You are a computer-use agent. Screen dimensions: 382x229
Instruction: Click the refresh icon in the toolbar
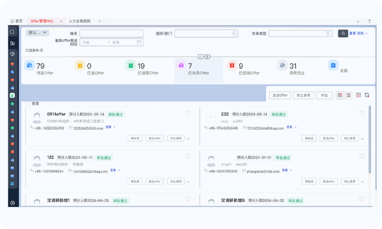click(367, 95)
